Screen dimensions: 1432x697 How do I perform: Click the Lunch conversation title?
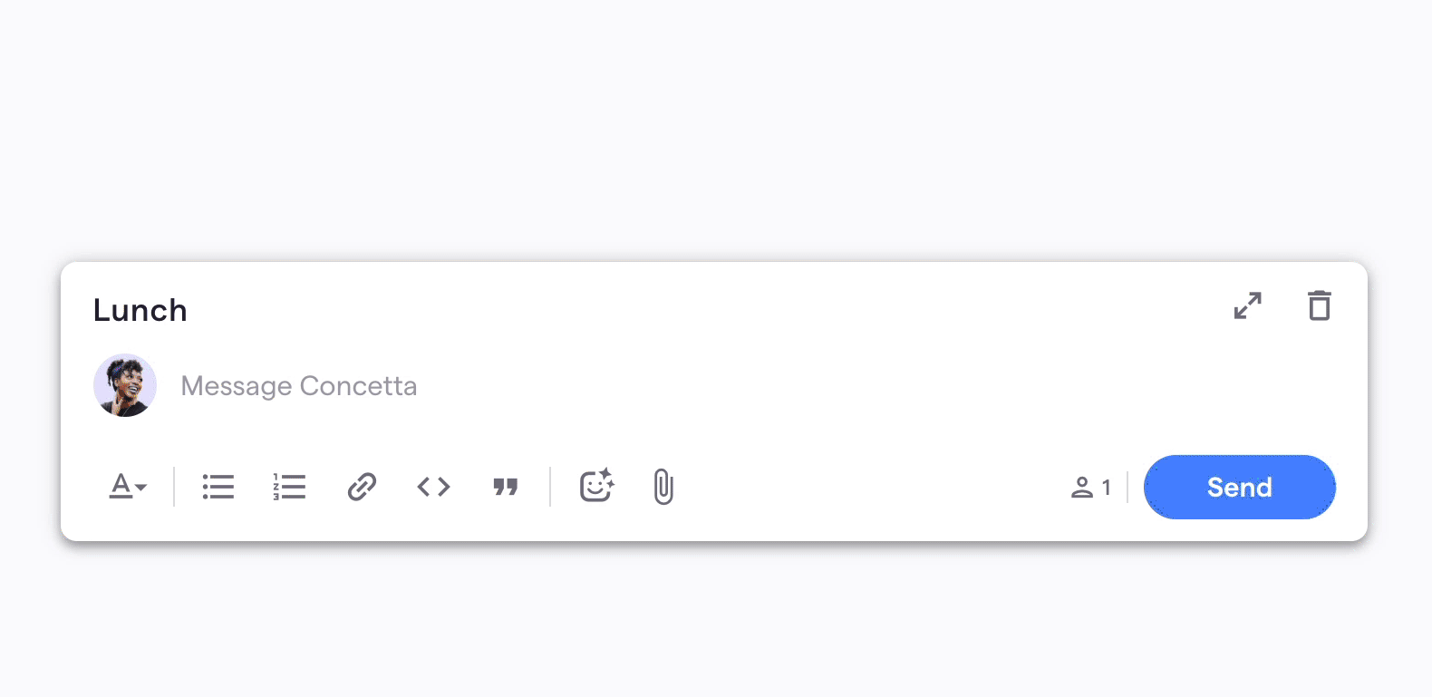click(140, 310)
